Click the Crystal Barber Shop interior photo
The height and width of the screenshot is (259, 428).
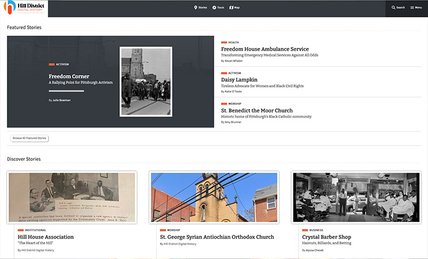point(356,197)
